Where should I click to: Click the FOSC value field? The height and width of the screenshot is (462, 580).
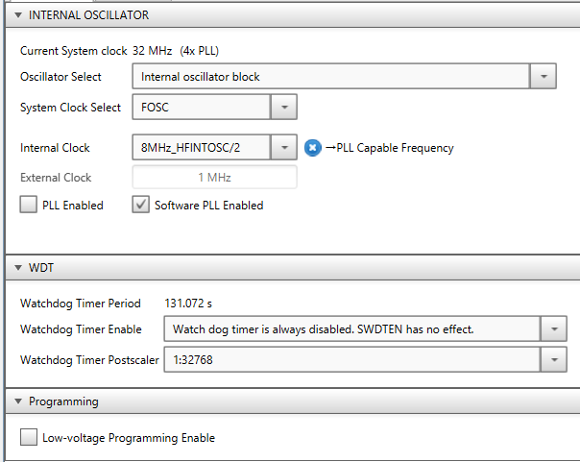point(201,107)
